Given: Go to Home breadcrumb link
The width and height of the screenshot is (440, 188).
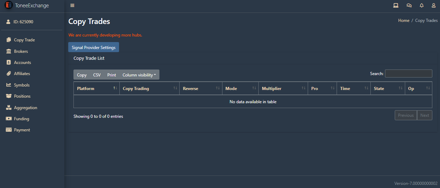Looking at the screenshot, I should point(404,21).
